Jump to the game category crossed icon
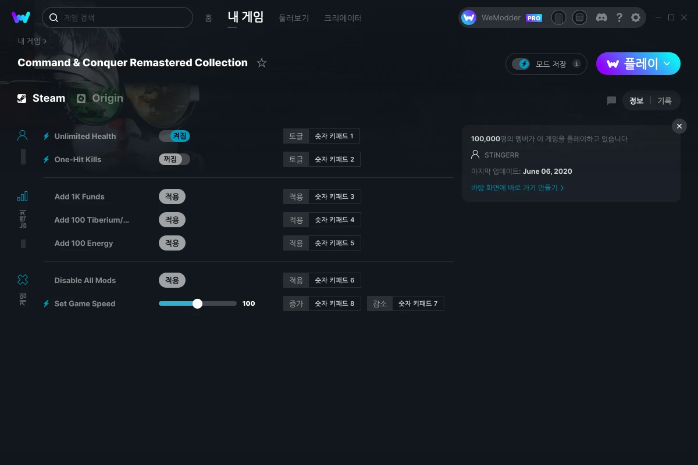Screen dimensions: 698x465 pyautogui.click(x=23, y=280)
